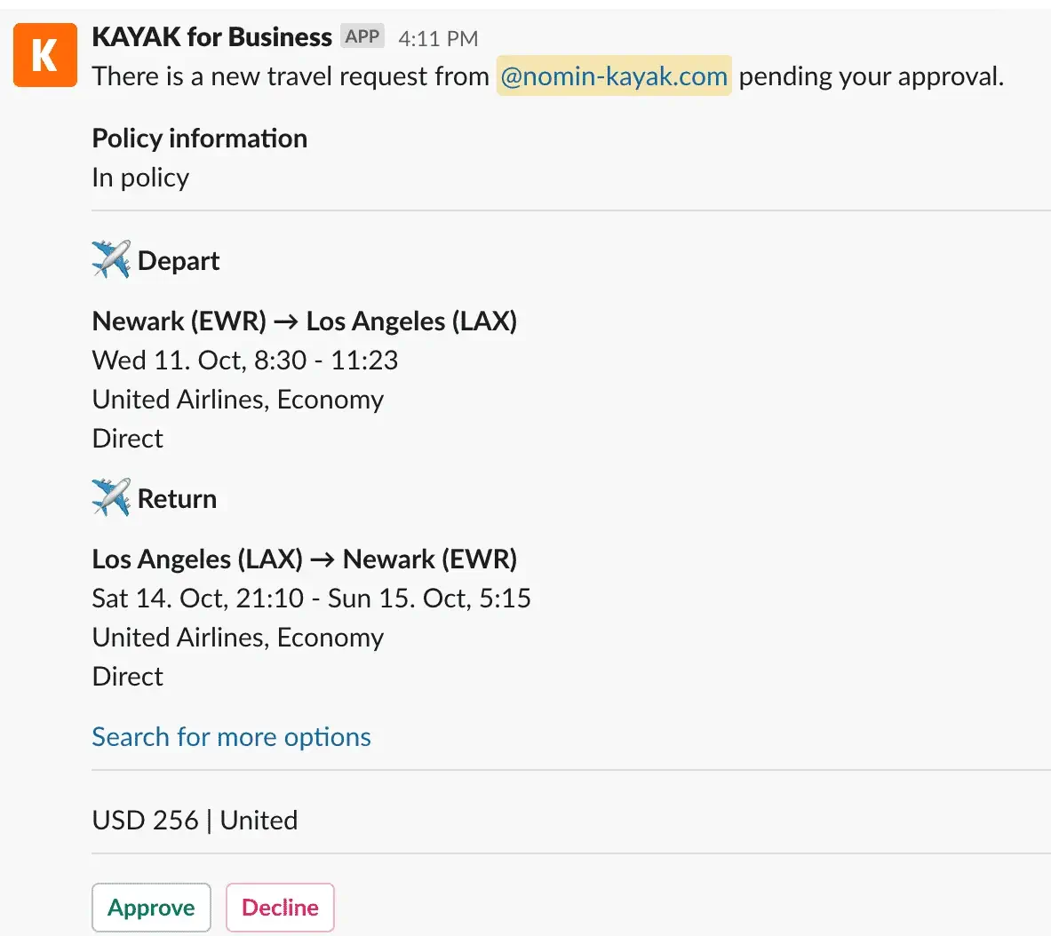Click the 4:11 PM message timestamp
Viewport: 1051px width, 936px height.
click(x=438, y=38)
